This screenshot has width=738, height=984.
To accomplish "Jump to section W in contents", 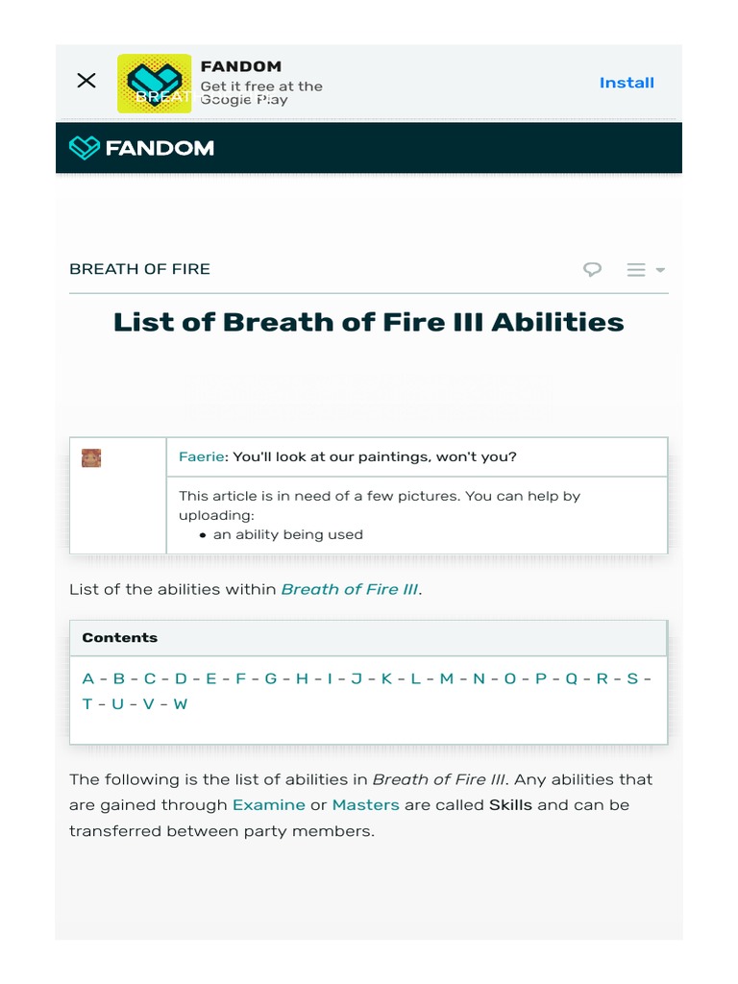I will pos(181,703).
